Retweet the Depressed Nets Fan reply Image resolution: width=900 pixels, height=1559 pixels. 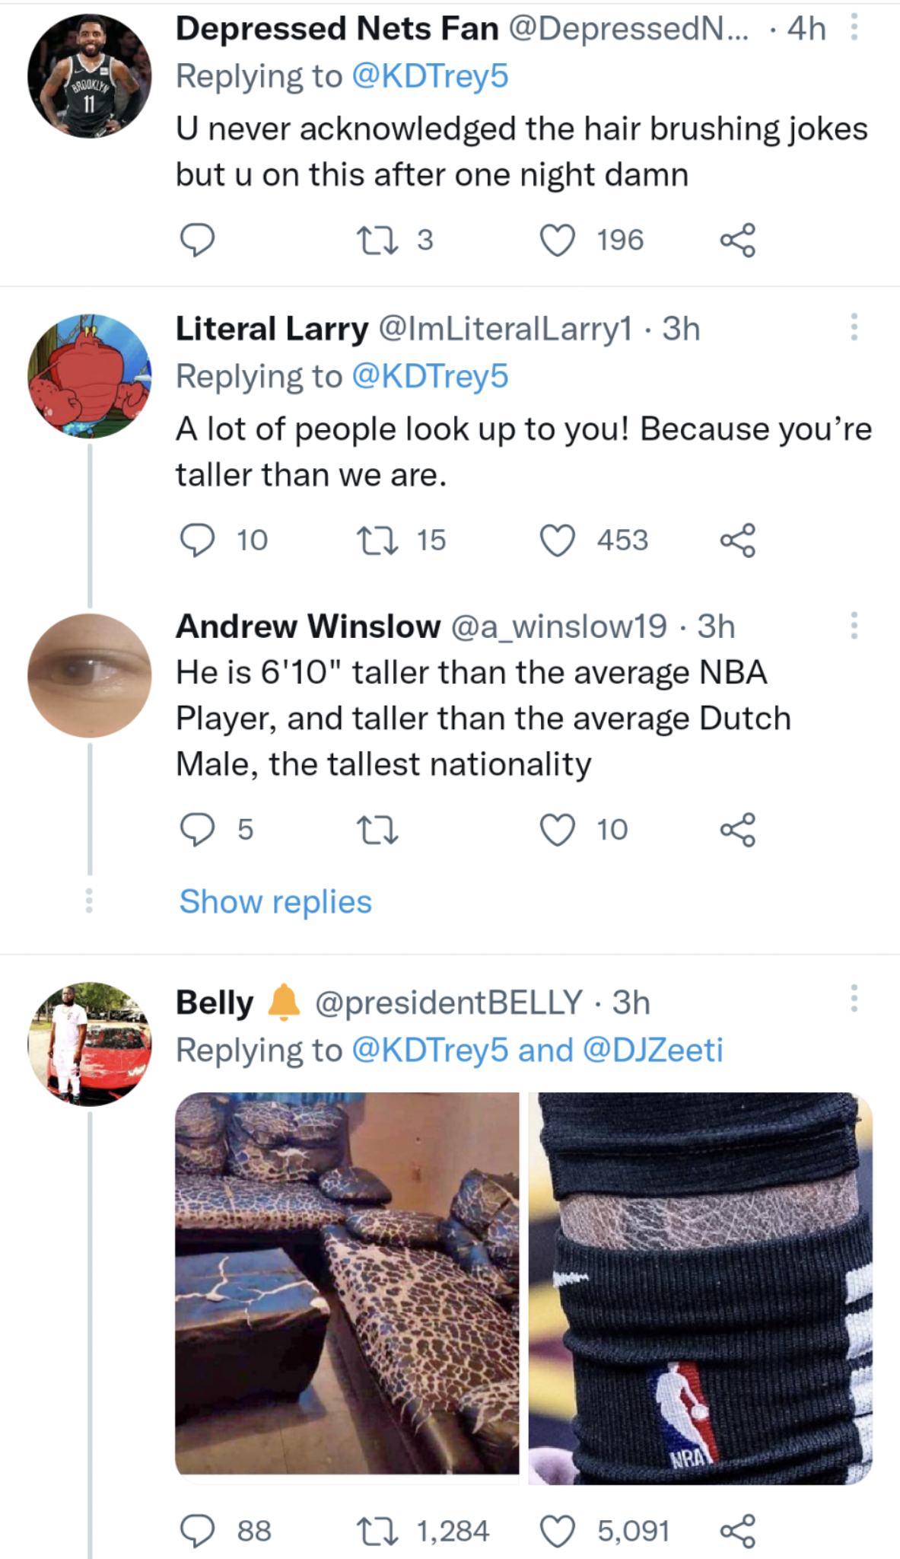coord(377,241)
